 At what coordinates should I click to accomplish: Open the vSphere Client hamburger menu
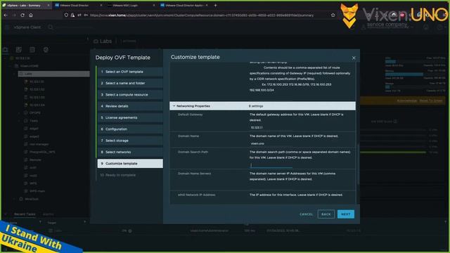(x=7, y=27)
